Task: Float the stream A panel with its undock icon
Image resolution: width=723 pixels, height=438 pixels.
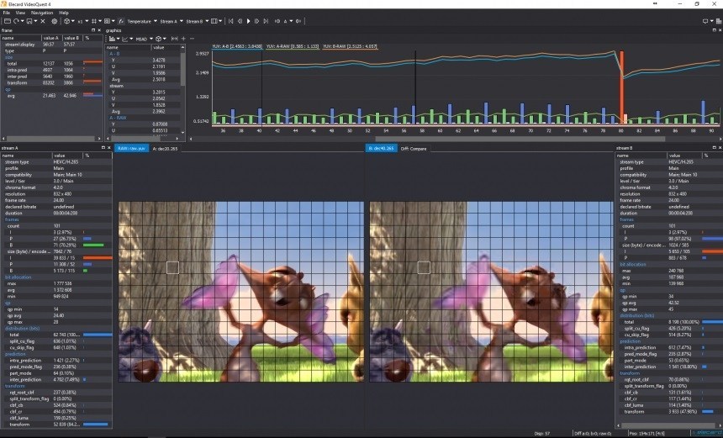Action: tap(103, 147)
